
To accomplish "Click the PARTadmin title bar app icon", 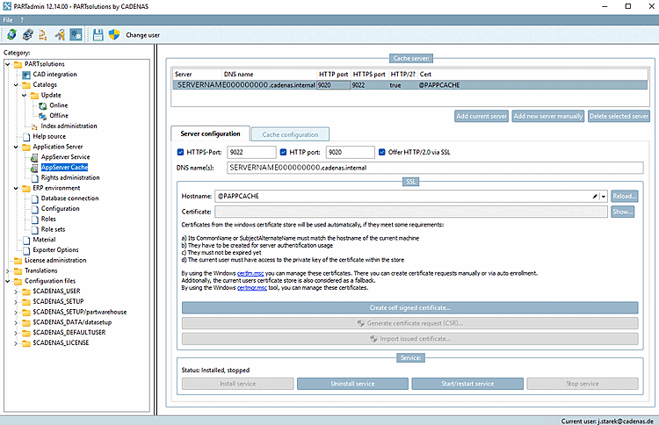I will tap(7, 6).
